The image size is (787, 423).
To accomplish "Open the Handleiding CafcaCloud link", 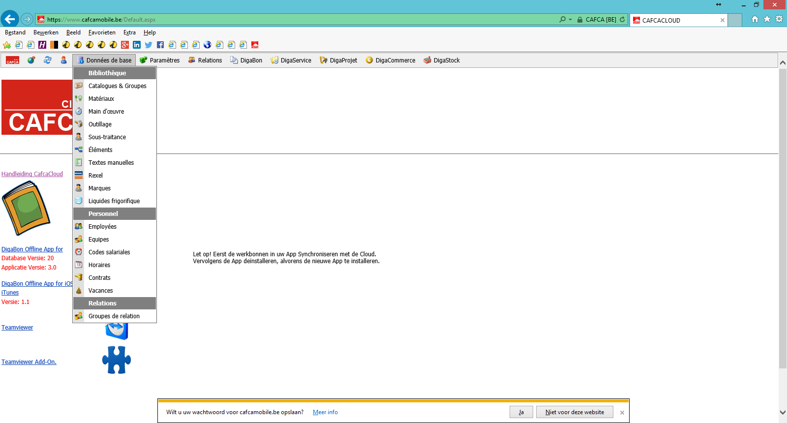I will pos(32,174).
